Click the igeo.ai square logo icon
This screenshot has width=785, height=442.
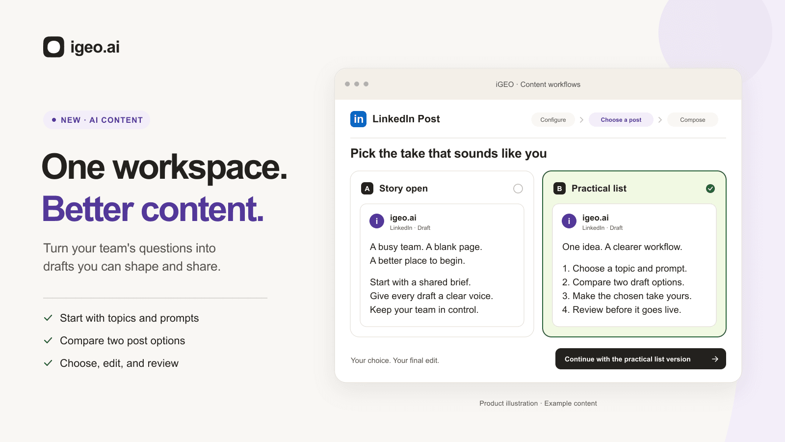pos(53,47)
